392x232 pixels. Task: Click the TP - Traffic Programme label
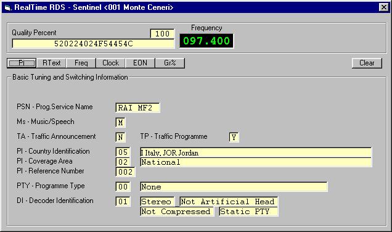point(174,136)
